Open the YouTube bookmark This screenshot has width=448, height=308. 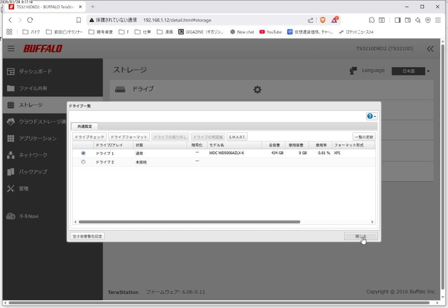pos(270,32)
